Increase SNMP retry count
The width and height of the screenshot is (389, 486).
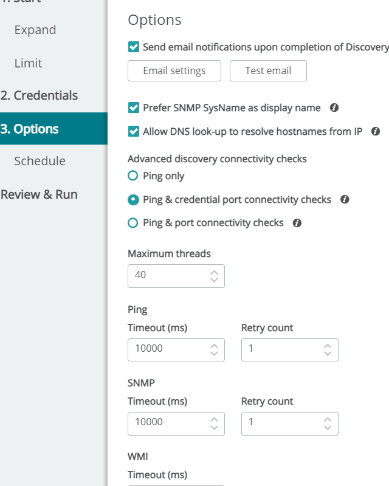coord(328,420)
